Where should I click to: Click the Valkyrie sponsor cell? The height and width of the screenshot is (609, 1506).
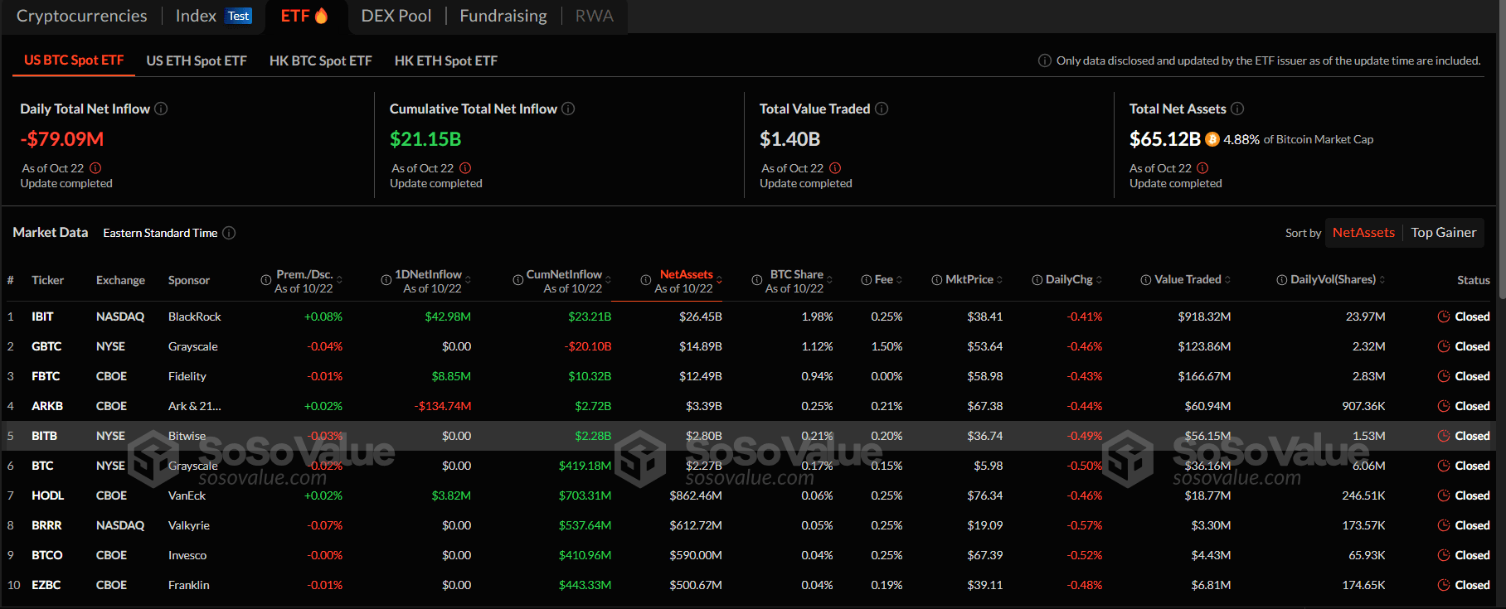click(x=189, y=525)
